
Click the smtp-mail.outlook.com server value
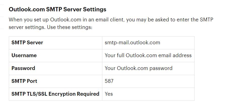point(132,43)
